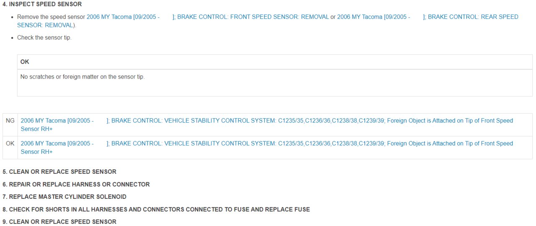Expand step 5 CLEAN OR REPLACE SPEED SENSOR
The width and height of the screenshot is (536, 226).
(x=59, y=172)
